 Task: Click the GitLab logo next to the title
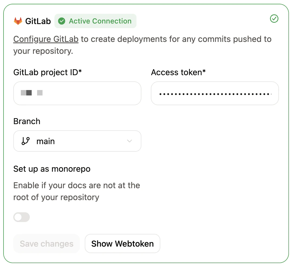[18, 21]
